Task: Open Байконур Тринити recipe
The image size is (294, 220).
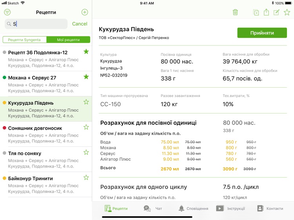Action: pyautogui.click(x=46, y=185)
